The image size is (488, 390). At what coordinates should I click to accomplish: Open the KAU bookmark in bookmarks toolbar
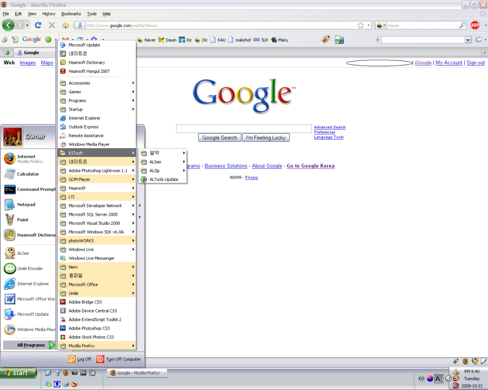point(218,40)
